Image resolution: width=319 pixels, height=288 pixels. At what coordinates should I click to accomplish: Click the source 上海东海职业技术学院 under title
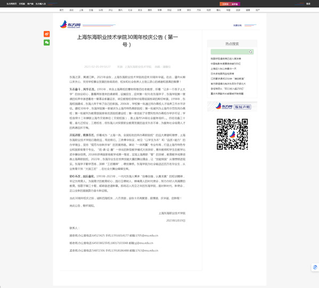tap(138, 67)
